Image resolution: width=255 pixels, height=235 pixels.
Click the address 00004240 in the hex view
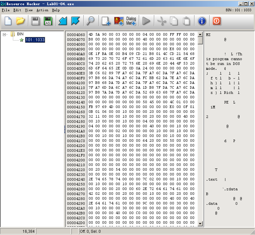click(76, 179)
